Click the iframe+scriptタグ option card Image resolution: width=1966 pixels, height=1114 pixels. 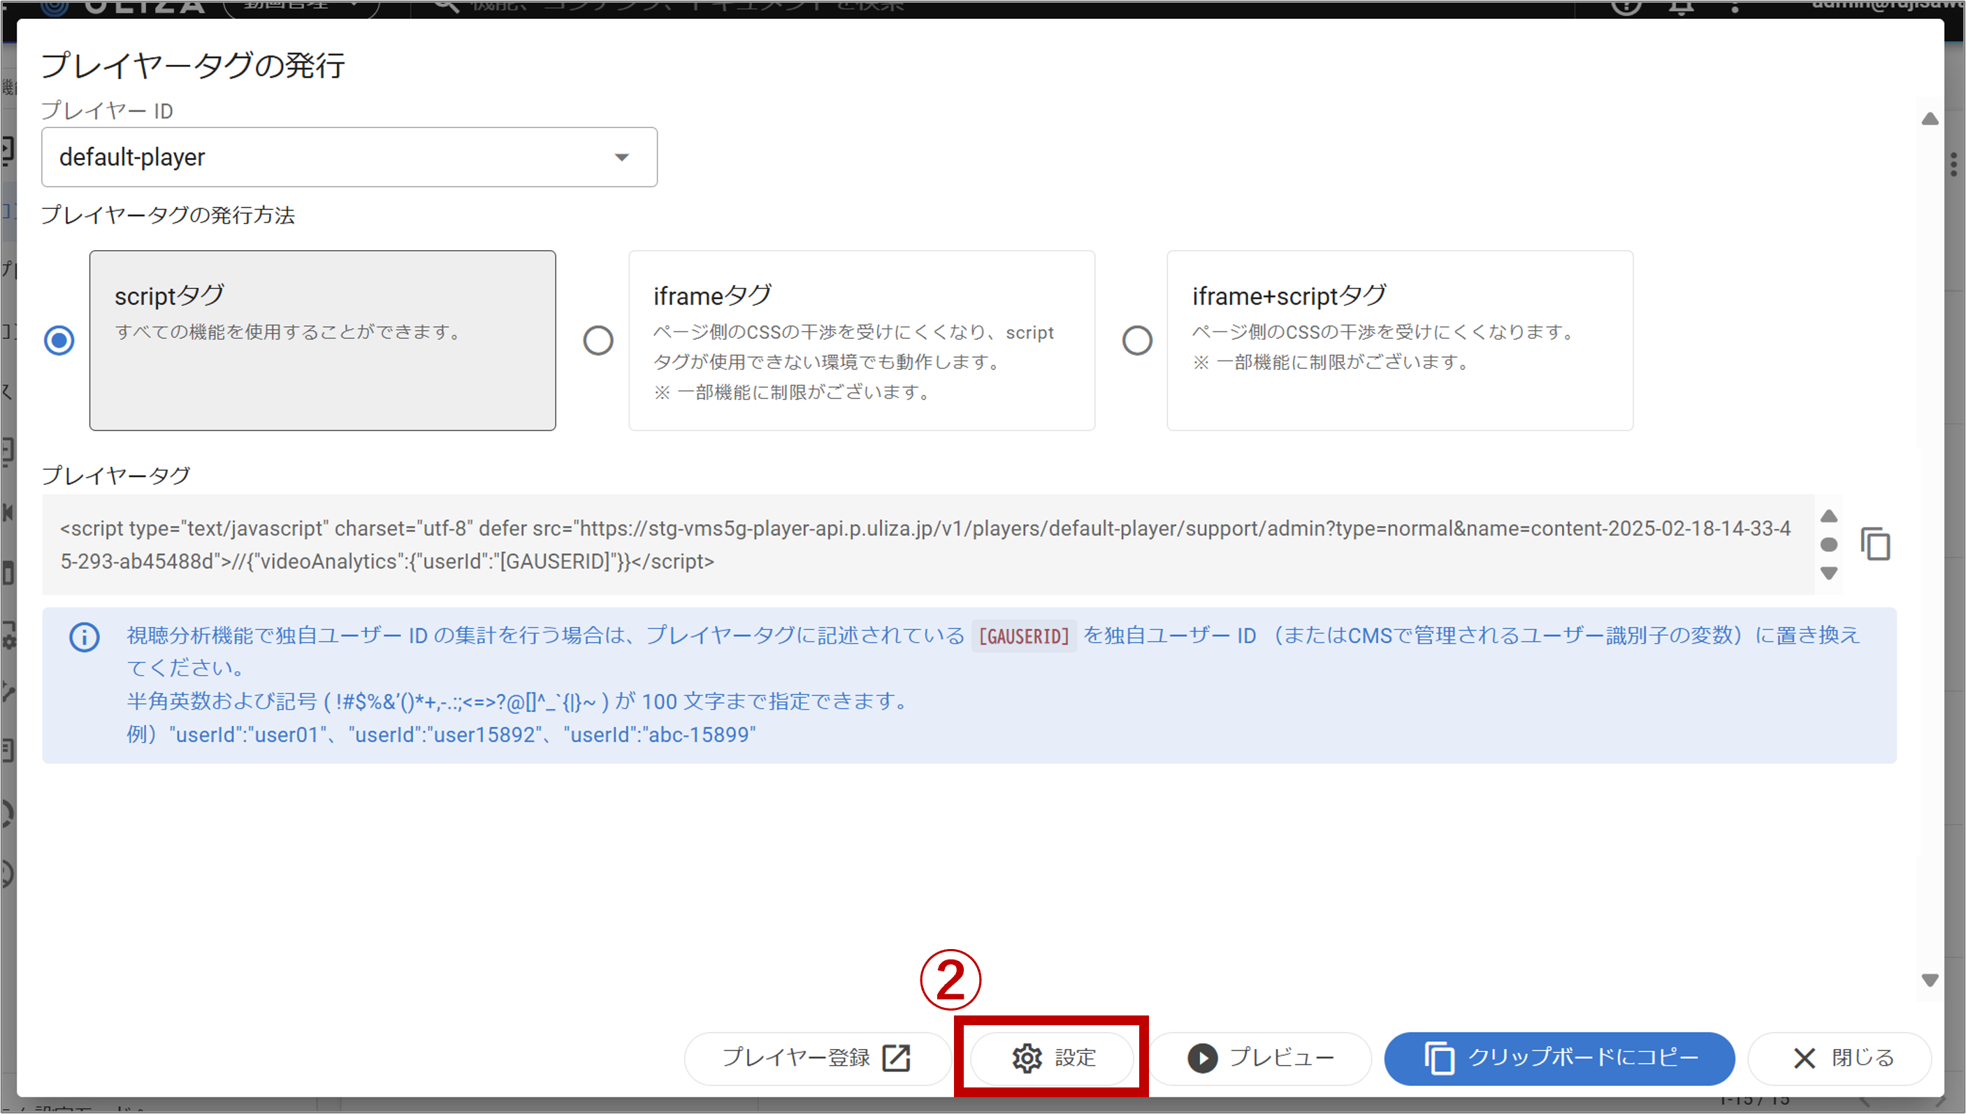click(1400, 340)
